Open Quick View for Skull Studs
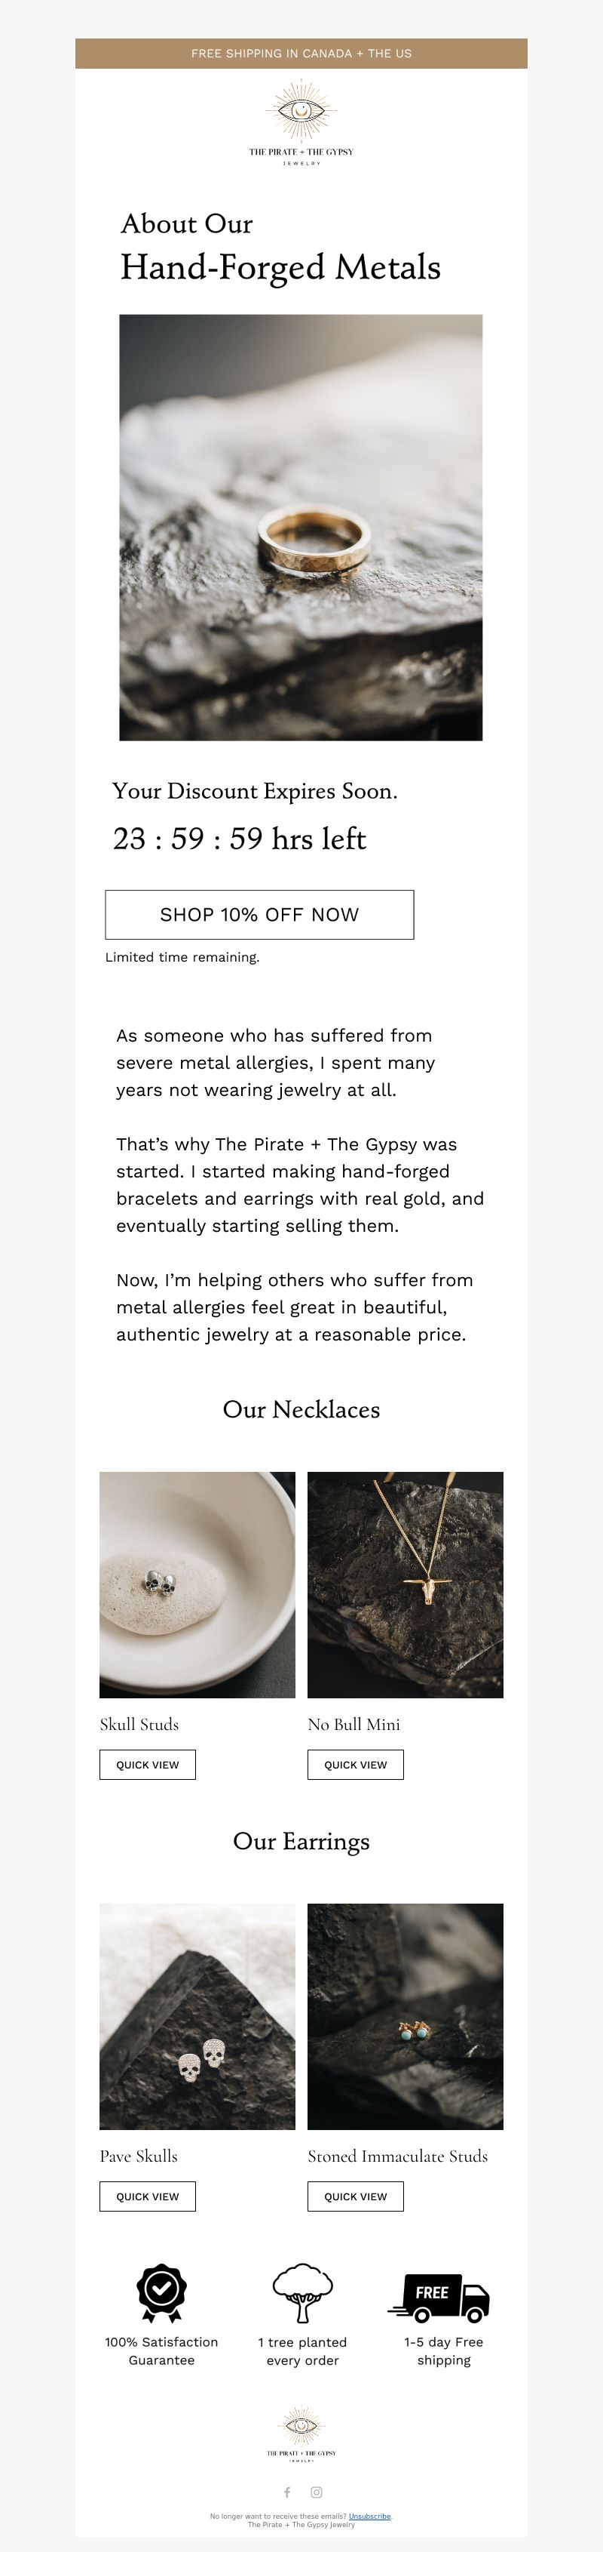Screen dimensions: 603x2552 [147, 1765]
